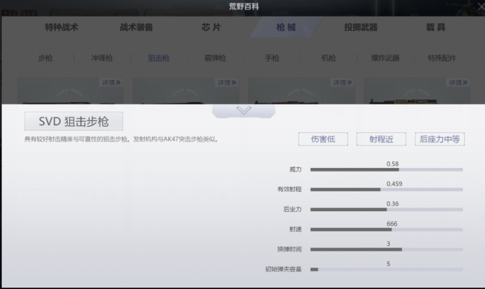Collapse the detail panel with the down chevron
485x289 pixels.
coord(244,110)
